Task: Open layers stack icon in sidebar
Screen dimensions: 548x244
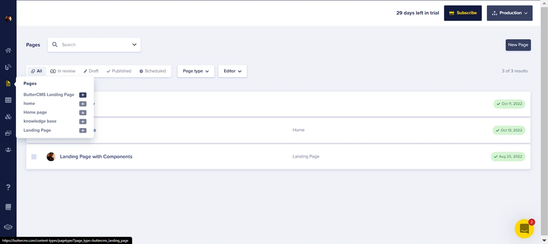Action: click(x=8, y=227)
